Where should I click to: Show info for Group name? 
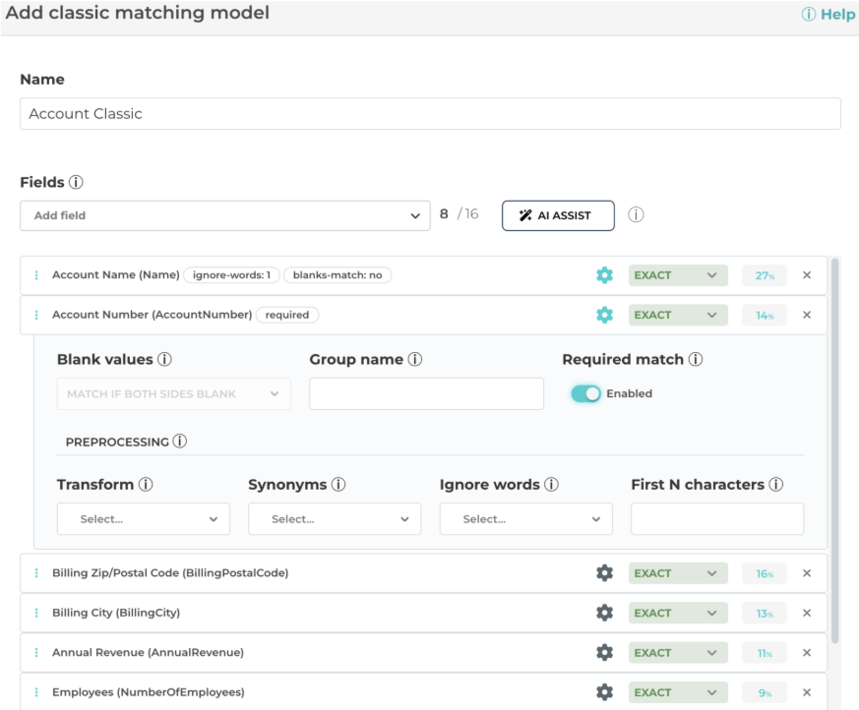pos(415,359)
